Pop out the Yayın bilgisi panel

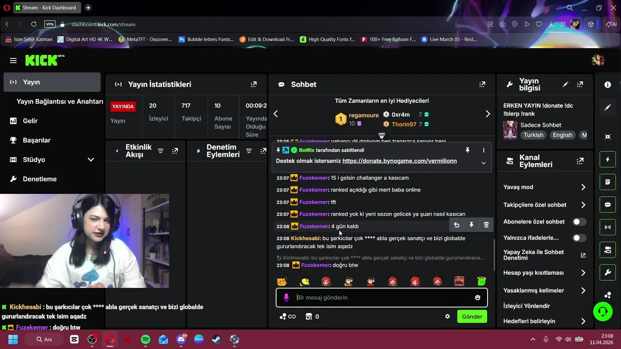580,84
